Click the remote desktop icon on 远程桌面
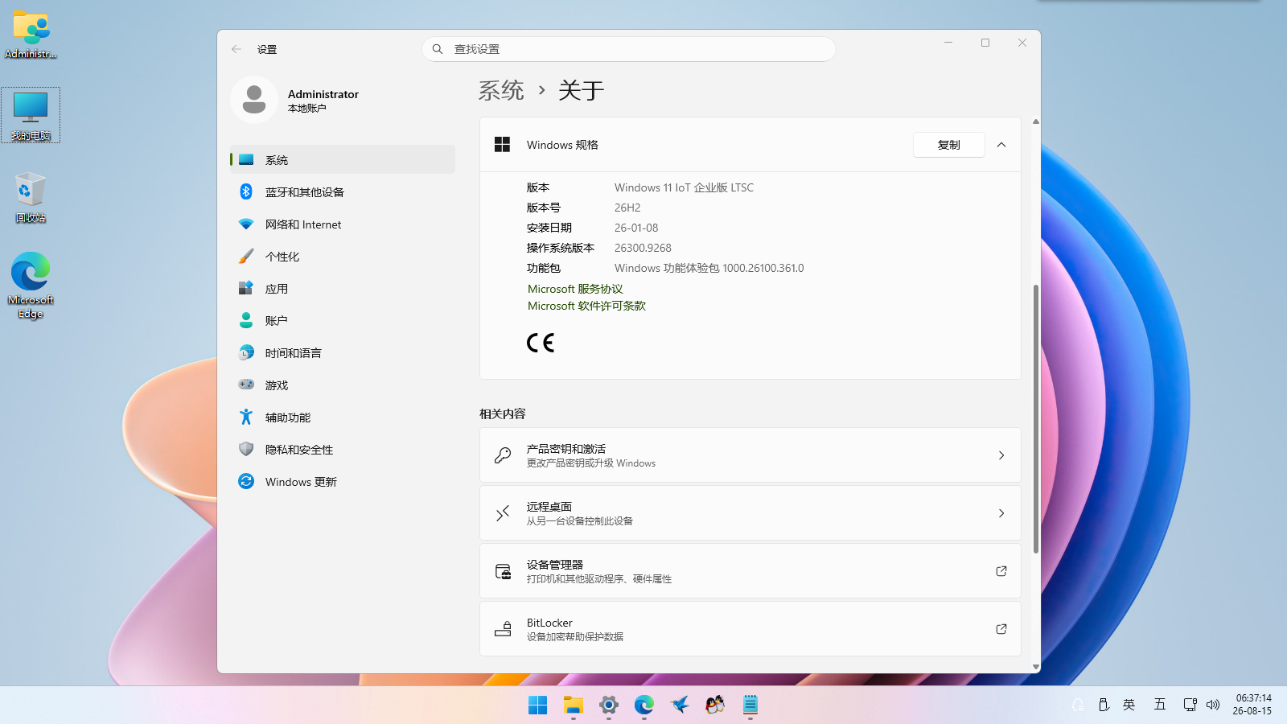 tap(503, 513)
